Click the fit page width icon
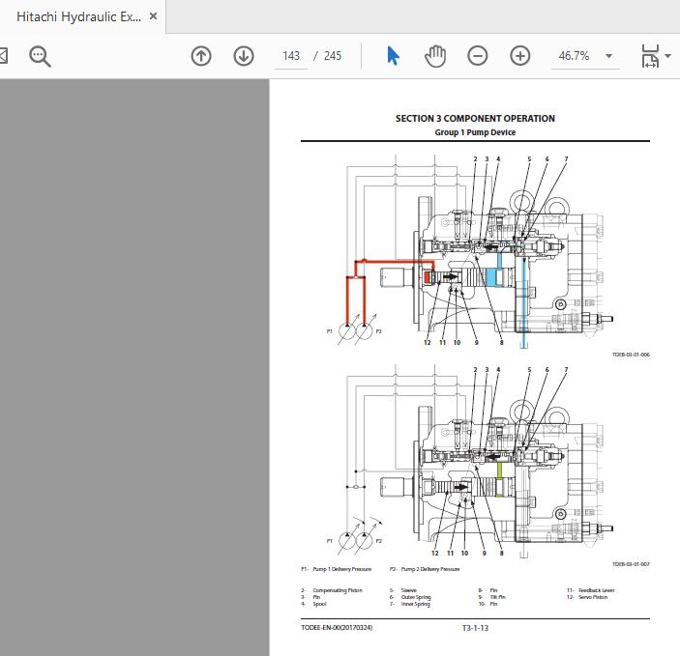The height and width of the screenshot is (656, 680). (x=650, y=56)
